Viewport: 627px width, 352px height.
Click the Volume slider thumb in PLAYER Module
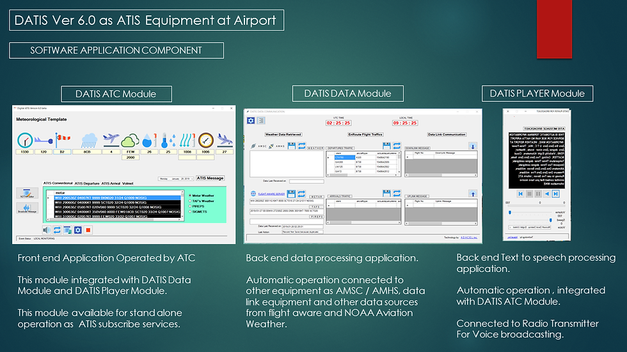click(x=510, y=213)
